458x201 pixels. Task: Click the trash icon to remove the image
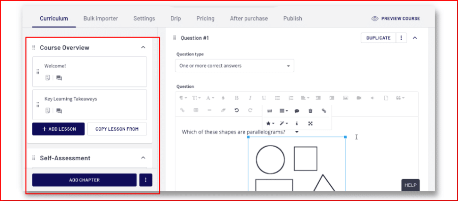click(310, 111)
